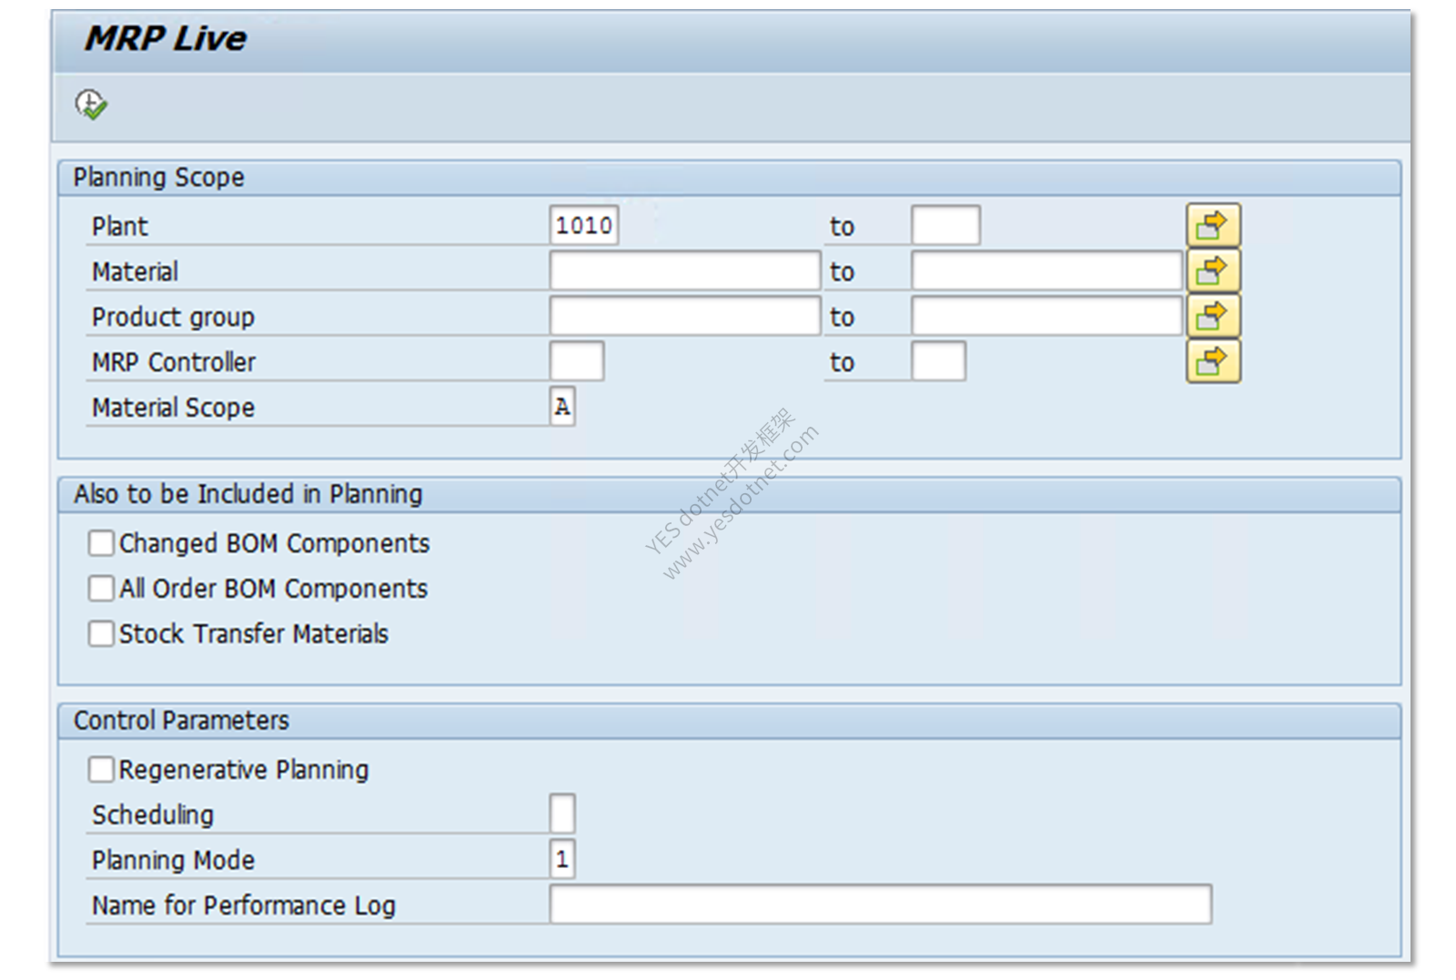Focus the Scheduling input field

562,813
